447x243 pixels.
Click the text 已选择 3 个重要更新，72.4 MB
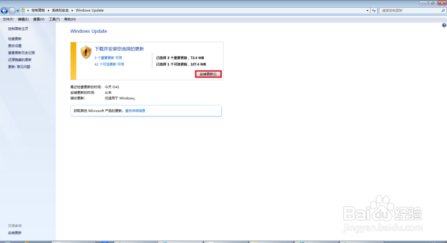(x=180, y=58)
